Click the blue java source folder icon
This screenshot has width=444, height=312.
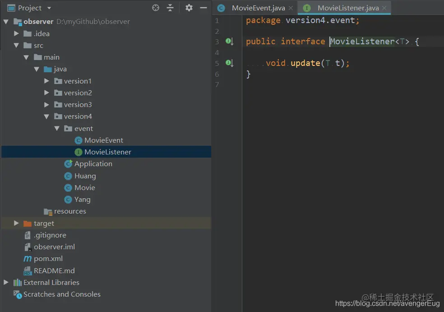48,69
